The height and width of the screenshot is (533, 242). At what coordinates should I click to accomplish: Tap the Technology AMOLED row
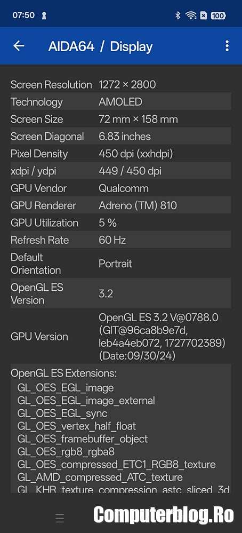(121, 101)
